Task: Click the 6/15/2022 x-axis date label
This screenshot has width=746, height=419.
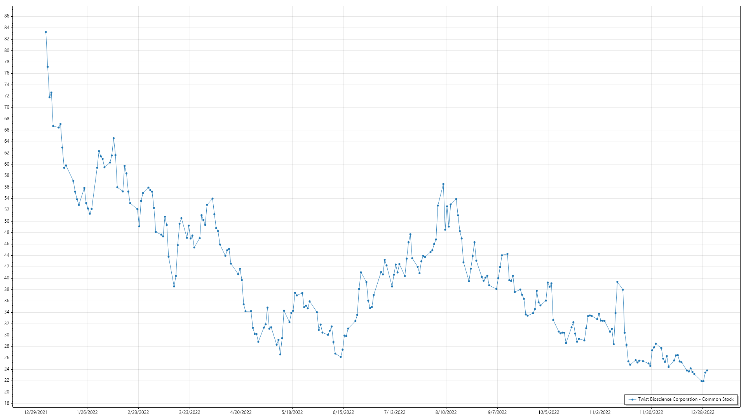Action: [x=343, y=412]
